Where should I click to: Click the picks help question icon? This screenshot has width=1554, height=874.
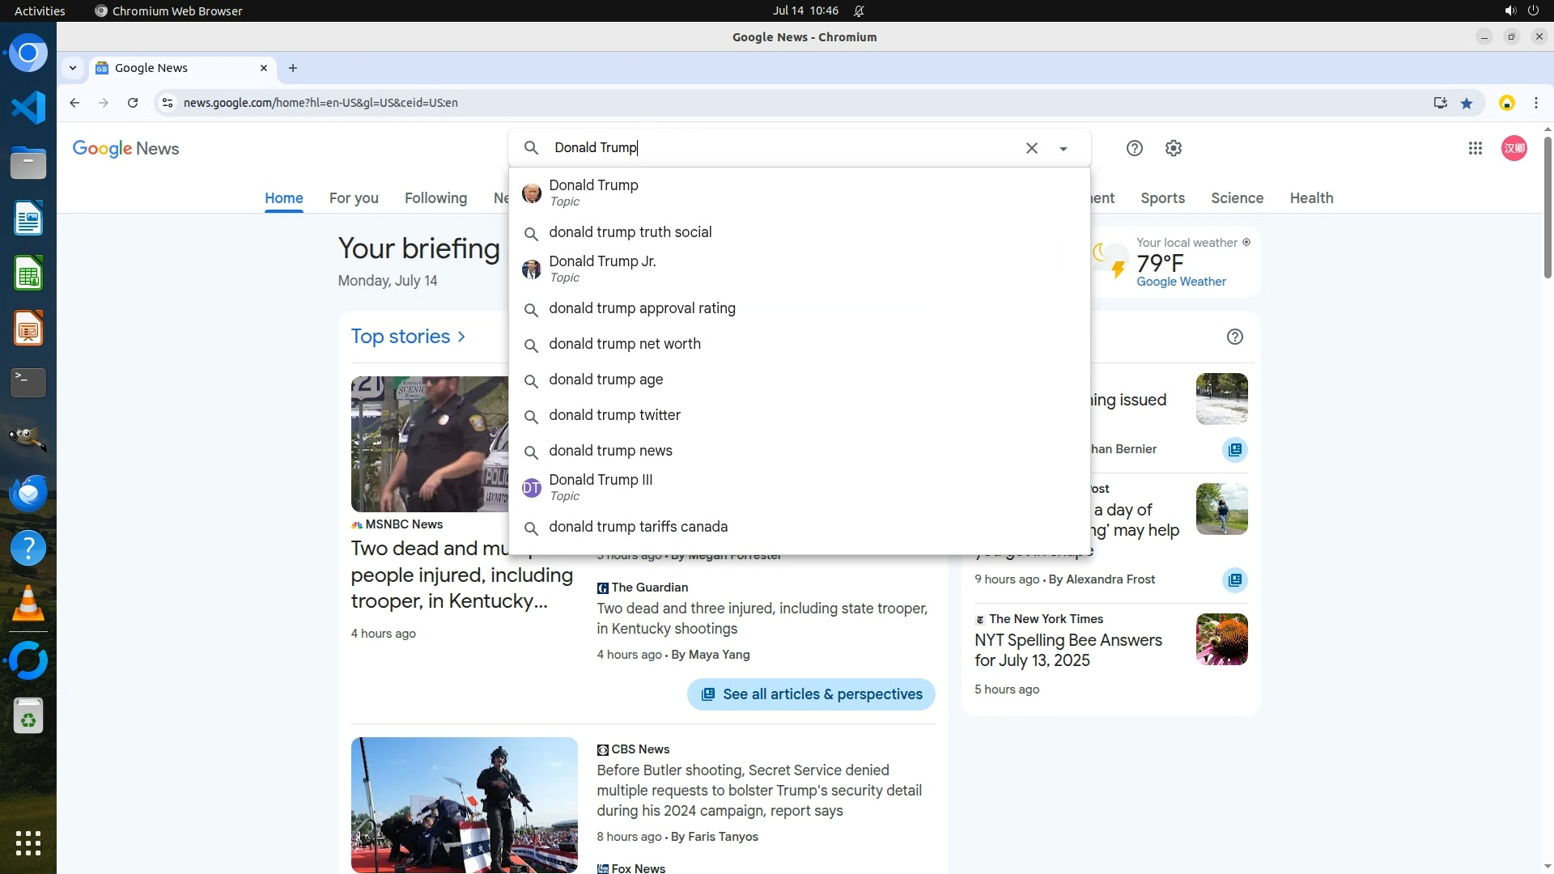1234,337
